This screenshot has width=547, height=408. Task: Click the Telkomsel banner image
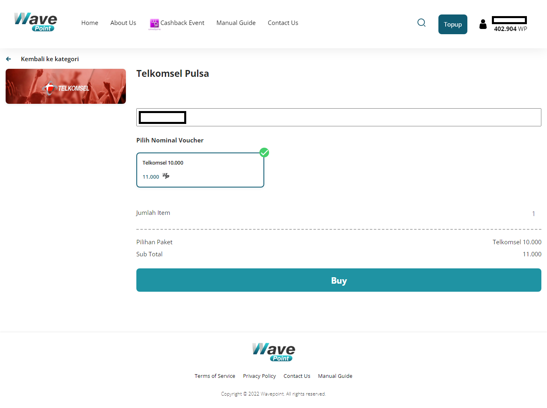tap(66, 87)
